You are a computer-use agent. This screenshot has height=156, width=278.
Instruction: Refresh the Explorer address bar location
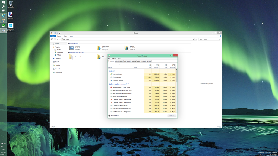coord(196,39)
